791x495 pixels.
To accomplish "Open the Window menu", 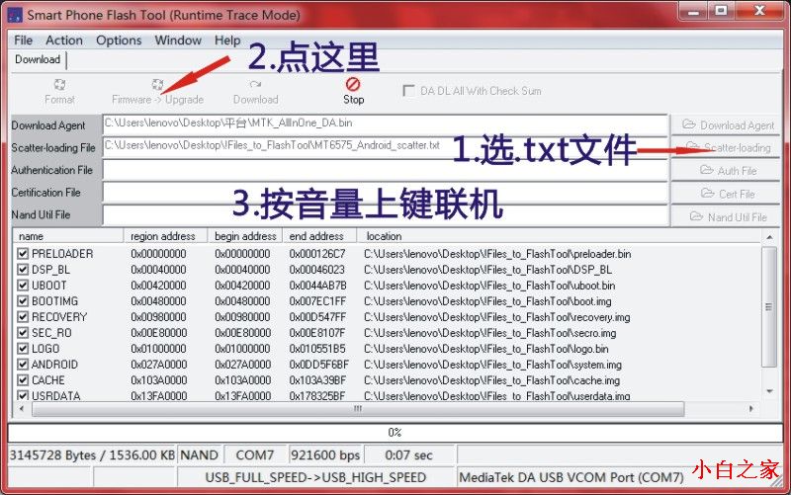I will coord(178,41).
